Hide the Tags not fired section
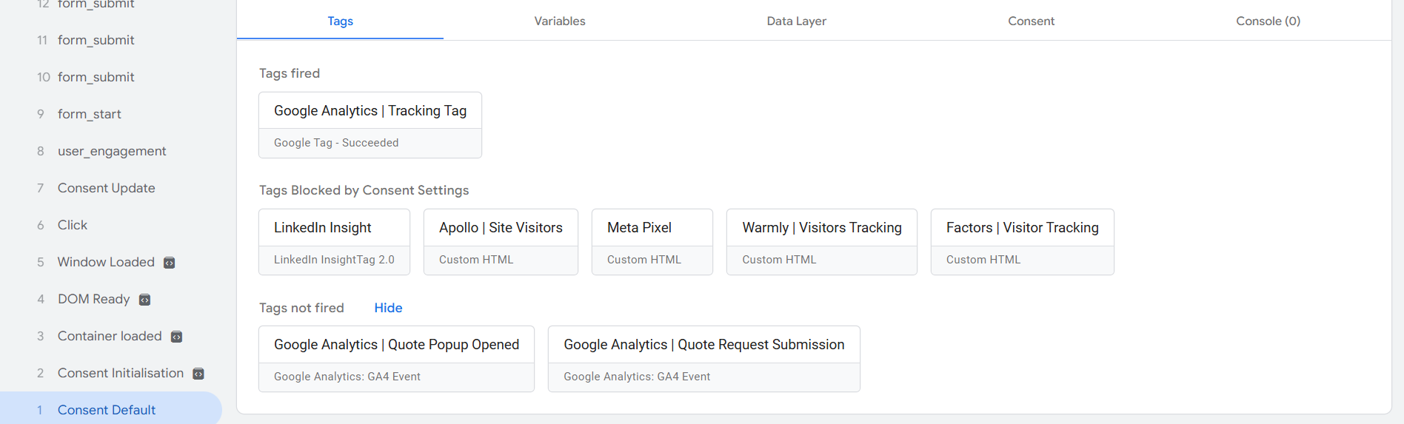The width and height of the screenshot is (1404, 424). click(388, 308)
